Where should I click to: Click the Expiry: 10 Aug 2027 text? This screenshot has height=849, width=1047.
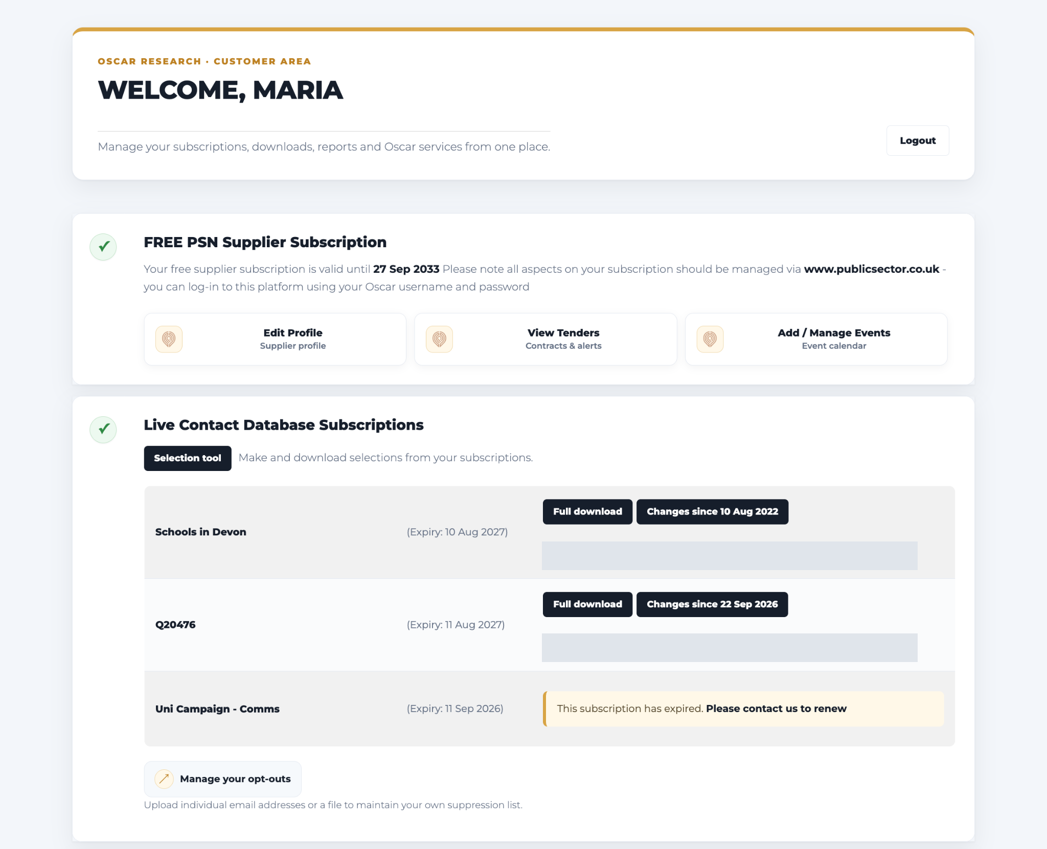[457, 532]
